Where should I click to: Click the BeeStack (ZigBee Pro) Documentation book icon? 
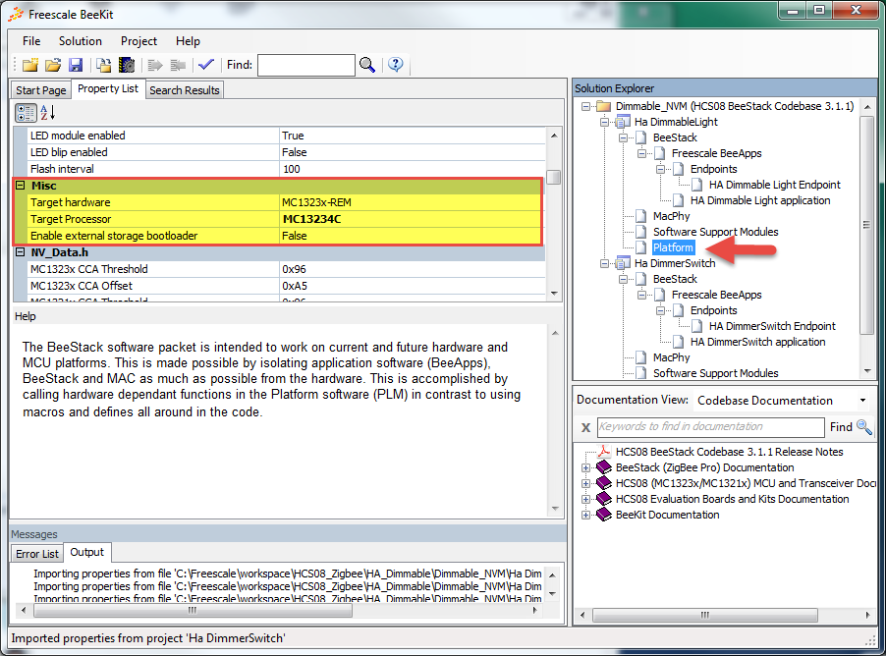(604, 467)
